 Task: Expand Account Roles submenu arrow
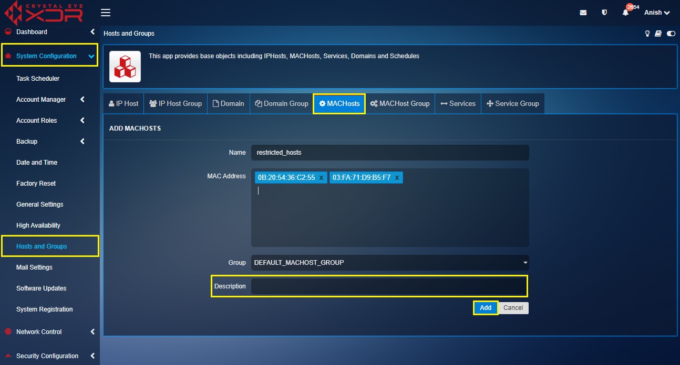tap(83, 120)
